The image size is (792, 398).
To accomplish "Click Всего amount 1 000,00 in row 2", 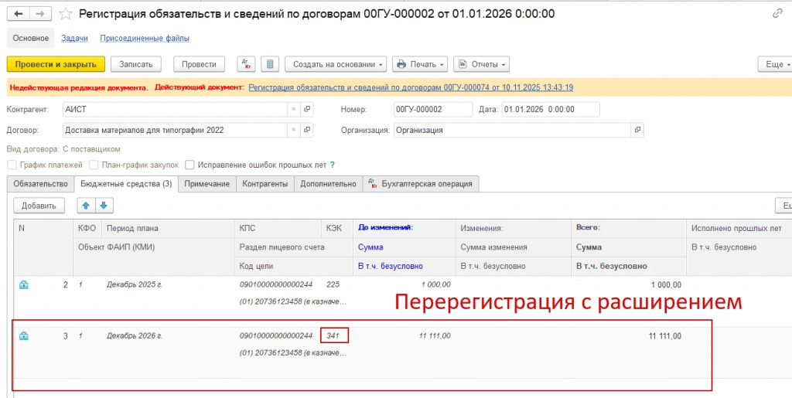I will click(665, 284).
